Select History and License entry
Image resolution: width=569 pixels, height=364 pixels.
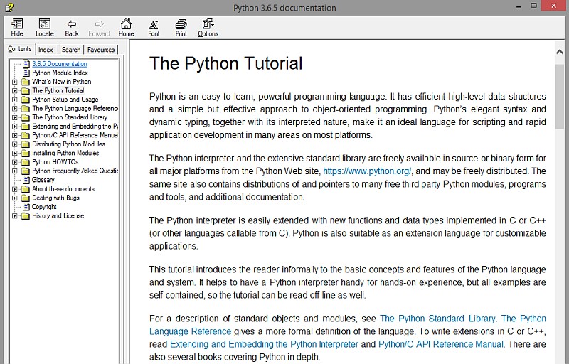coord(58,215)
